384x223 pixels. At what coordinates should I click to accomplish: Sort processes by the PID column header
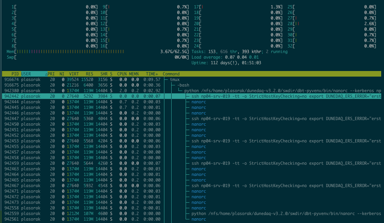point(15,74)
